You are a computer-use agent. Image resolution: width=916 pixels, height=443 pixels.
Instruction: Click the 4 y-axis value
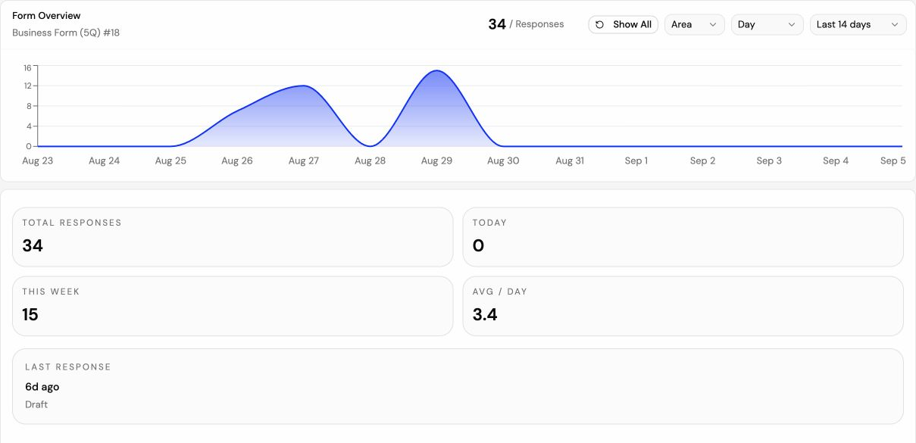(x=29, y=126)
